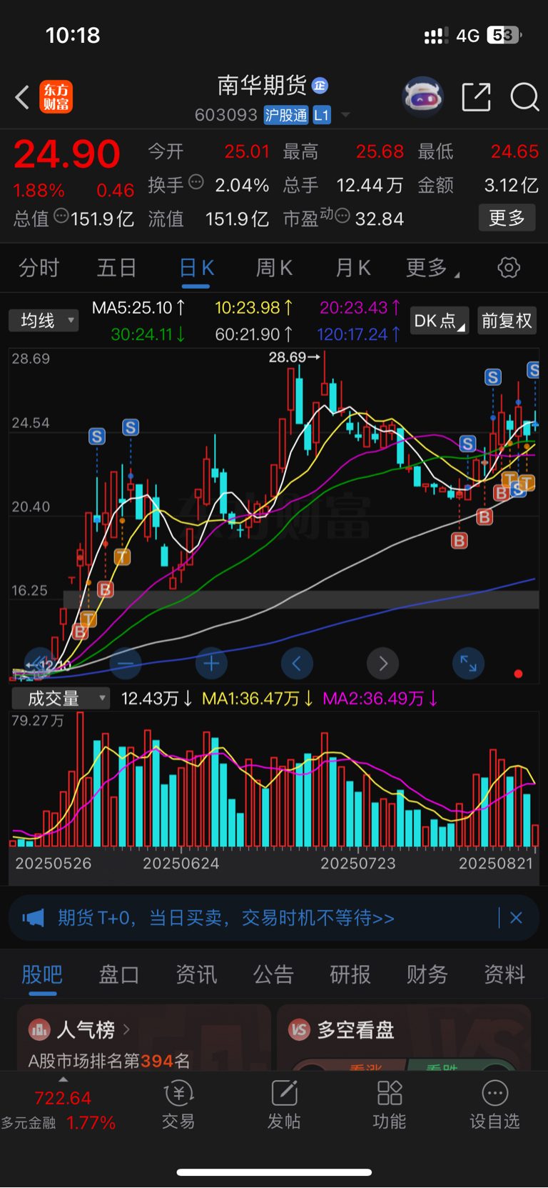Open the robot assistant avatar
The width and height of the screenshot is (548, 1188).
[423, 96]
